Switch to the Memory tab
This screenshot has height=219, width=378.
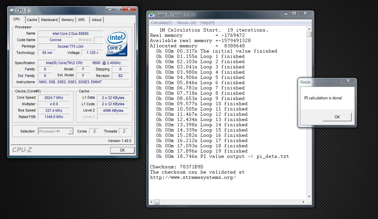click(x=67, y=20)
